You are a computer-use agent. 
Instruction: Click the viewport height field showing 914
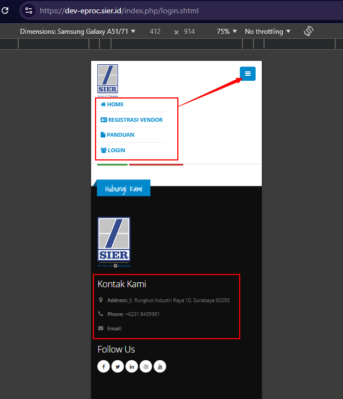coord(189,32)
